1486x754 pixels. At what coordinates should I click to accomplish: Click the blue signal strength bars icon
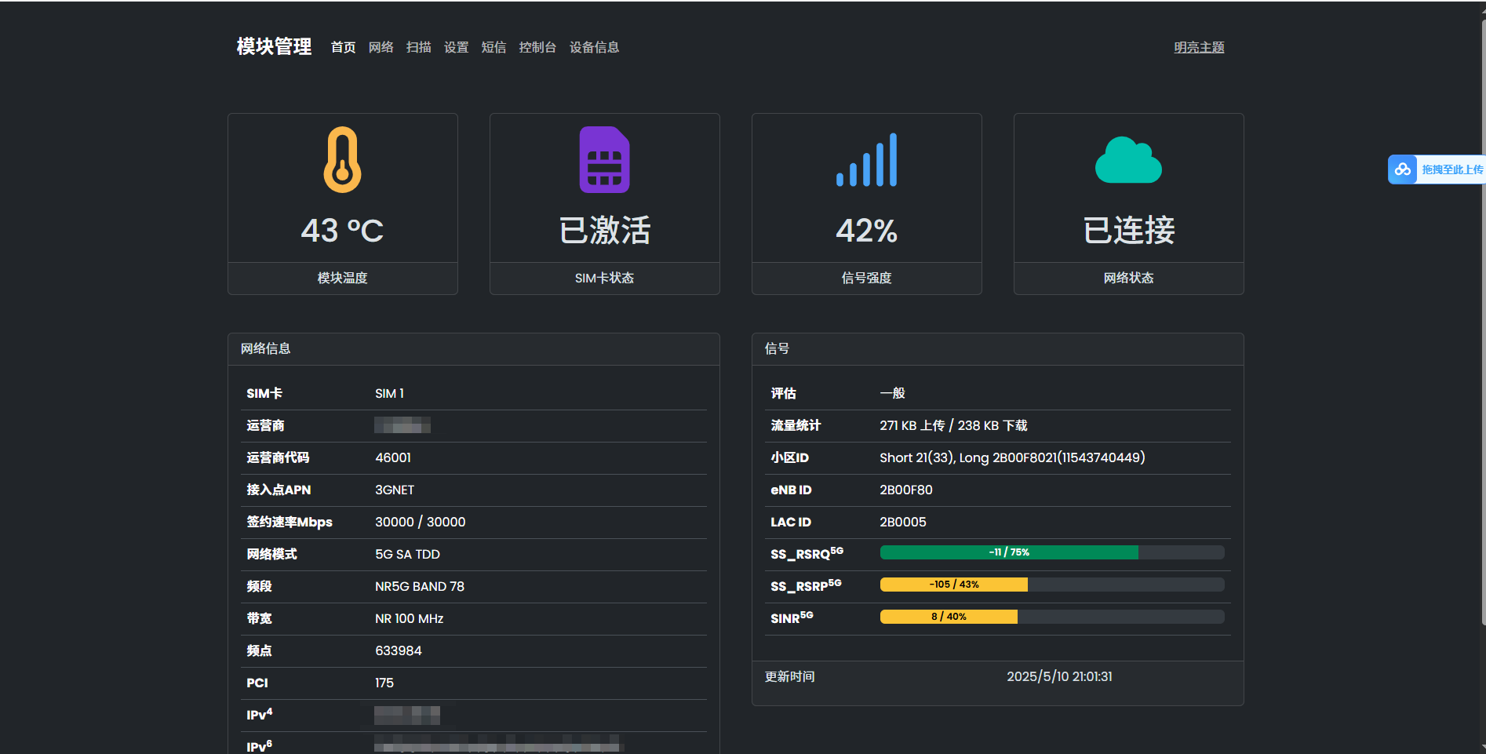(x=866, y=160)
